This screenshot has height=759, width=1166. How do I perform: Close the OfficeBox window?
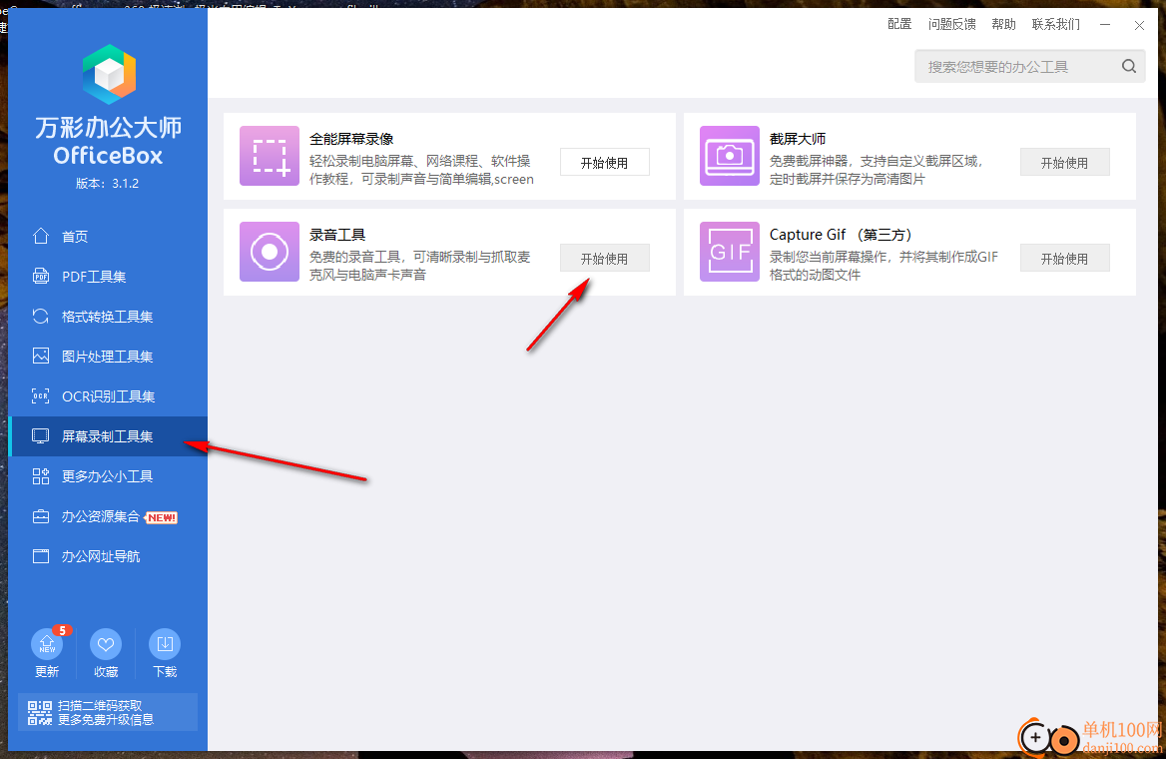pyautogui.click(x=1139, y=25)
